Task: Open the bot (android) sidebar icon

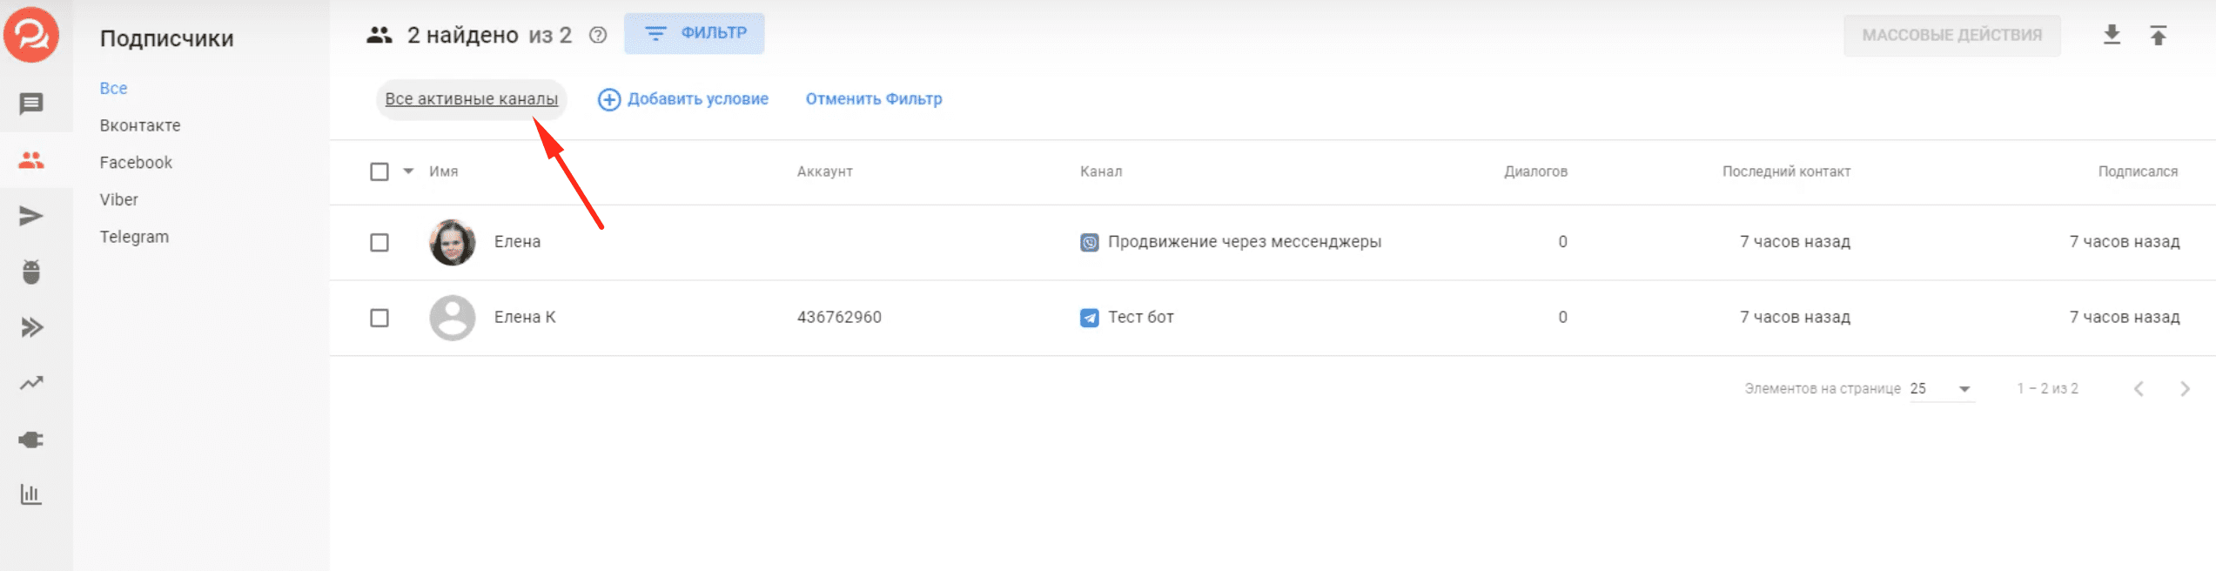Action: pyautogui.click(x=31, y=272)
